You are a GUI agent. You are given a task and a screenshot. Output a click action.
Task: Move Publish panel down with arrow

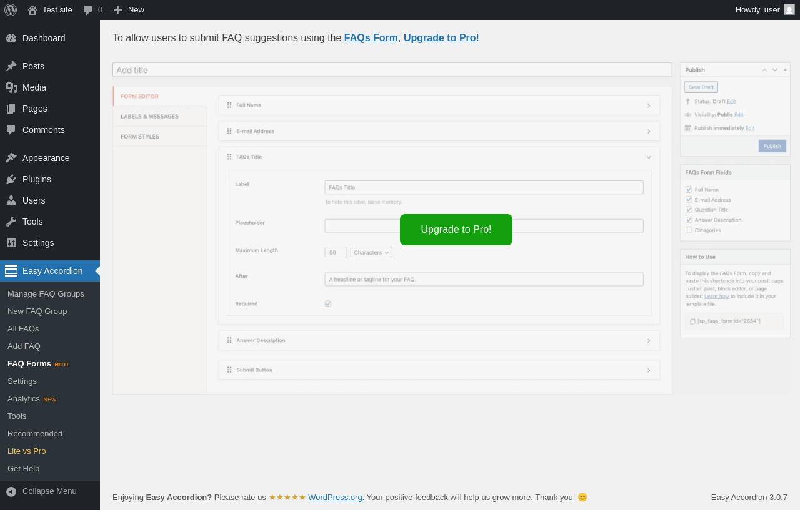tap(775, 70)
